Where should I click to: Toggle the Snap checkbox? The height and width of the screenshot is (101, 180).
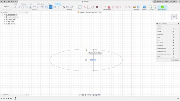173,37
